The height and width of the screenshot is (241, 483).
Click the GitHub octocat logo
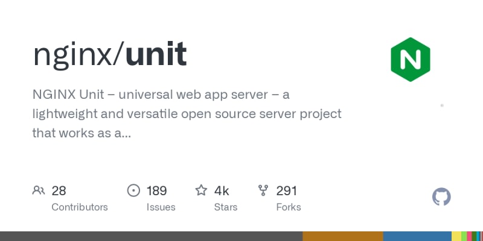[x=442, y=197]
